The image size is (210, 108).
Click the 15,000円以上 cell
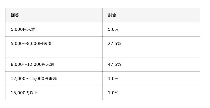point(24,93)
